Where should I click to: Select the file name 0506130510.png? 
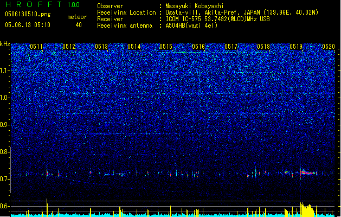click(28, 14)
